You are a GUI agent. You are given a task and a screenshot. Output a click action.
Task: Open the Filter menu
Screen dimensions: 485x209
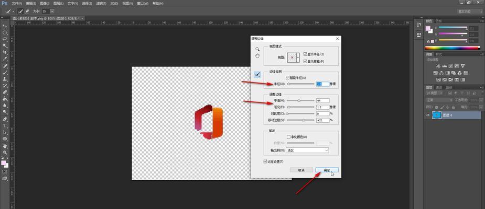(101, 3)
